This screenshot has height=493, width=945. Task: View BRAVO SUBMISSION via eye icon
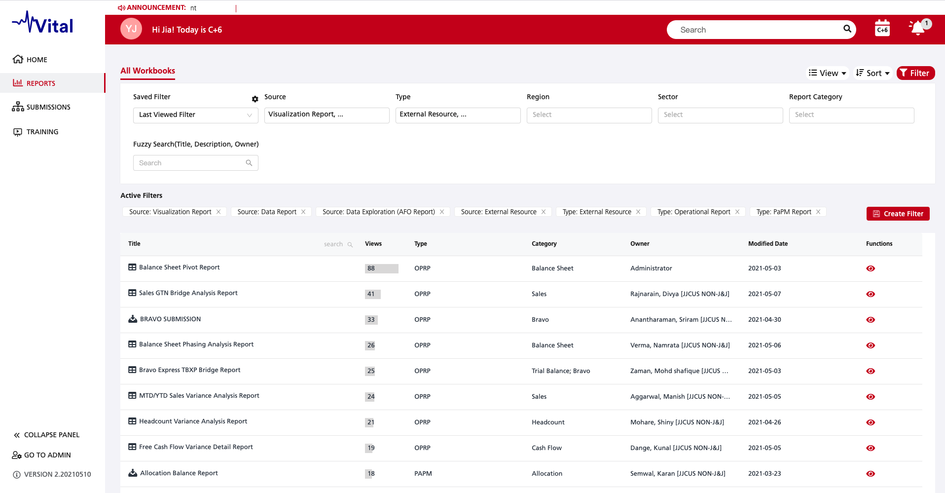coord(871,320)
